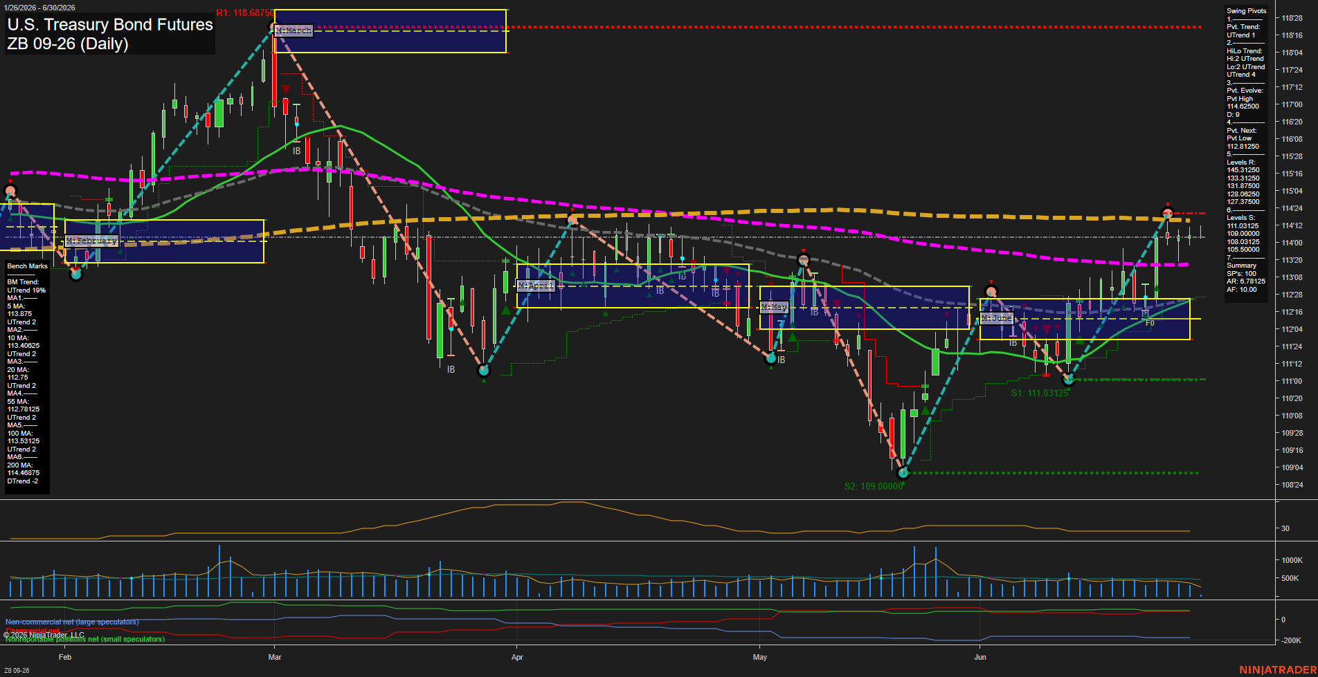The image size is (1318, 677).
Task: Click the 30 indicator axis label
Action: (1285, 528)
